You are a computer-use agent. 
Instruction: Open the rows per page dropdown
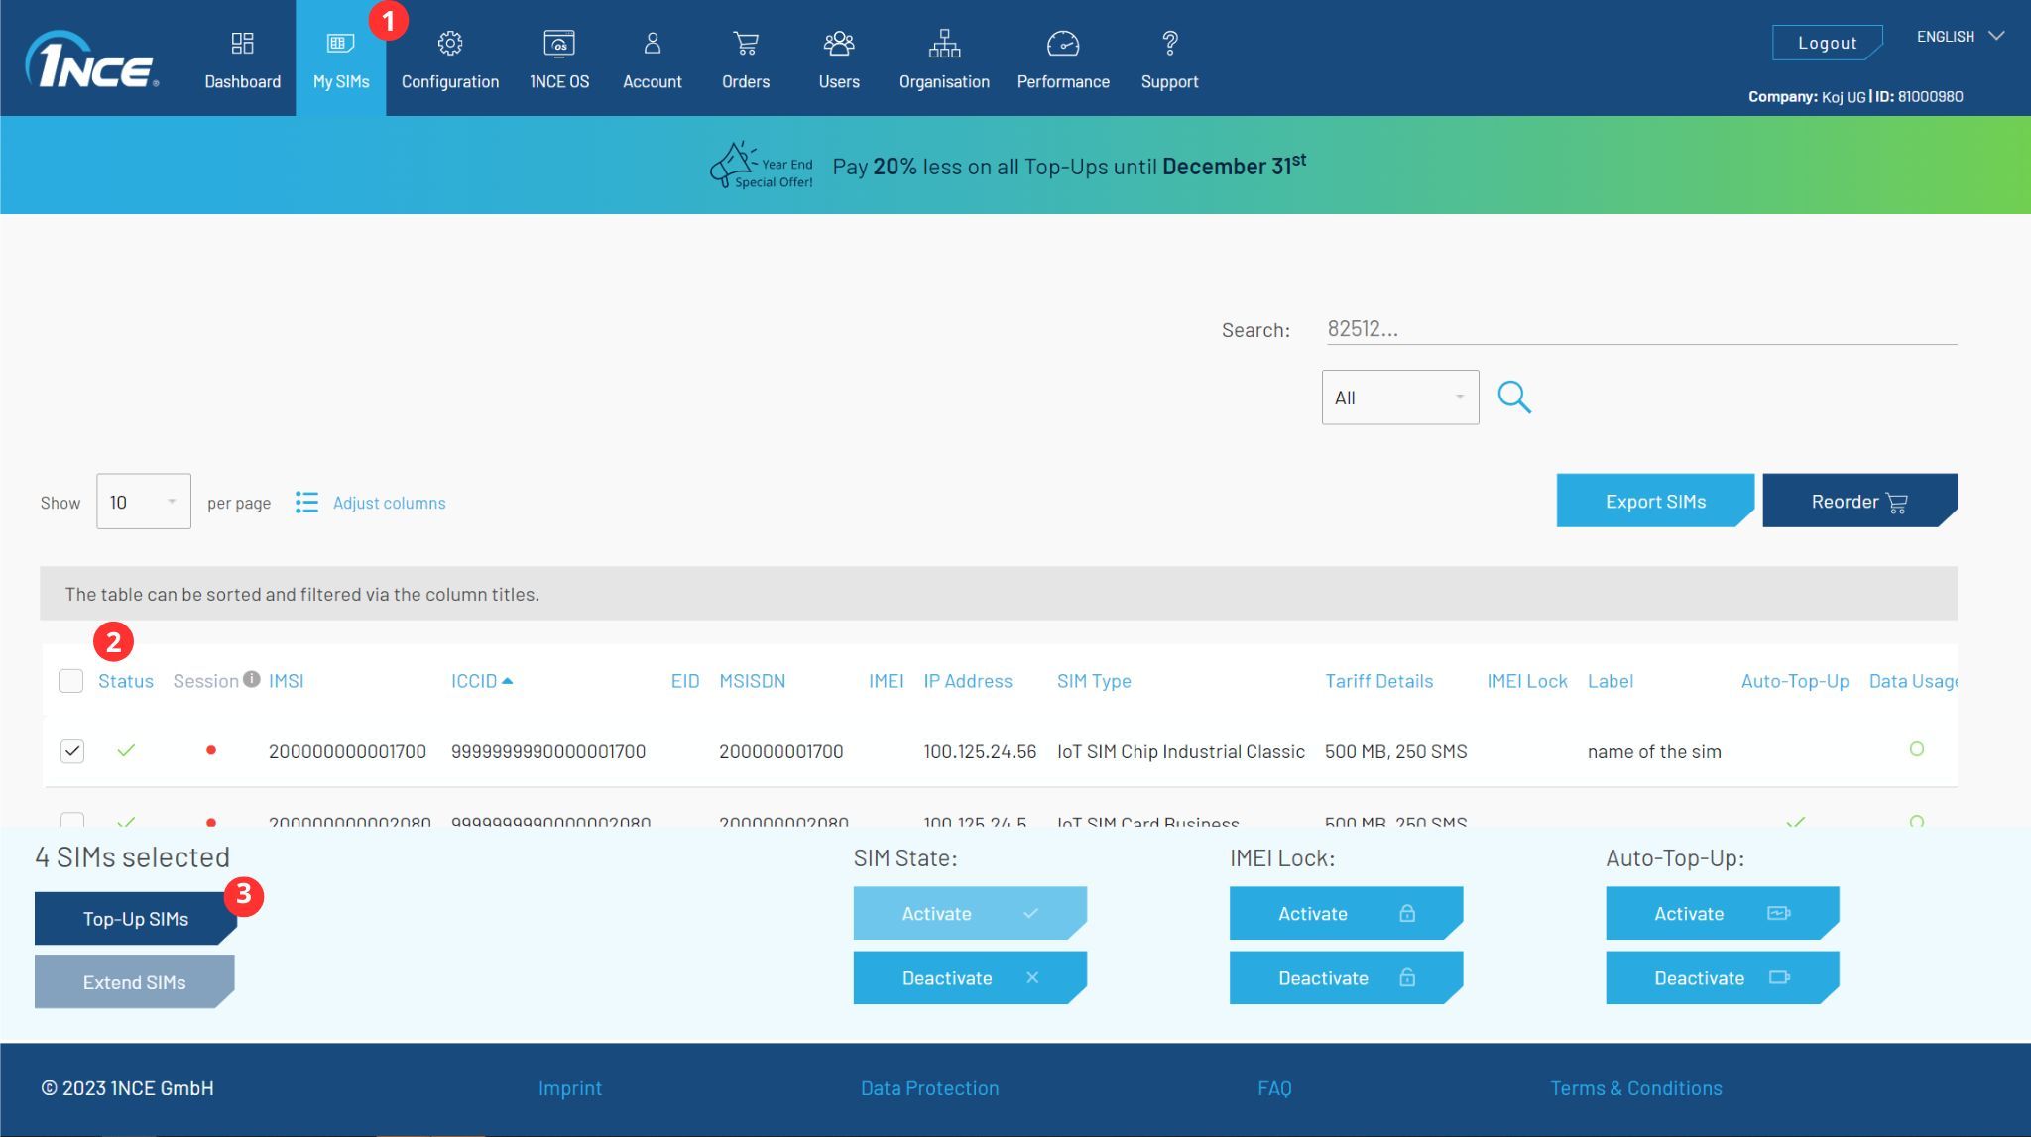click(144, 502)
